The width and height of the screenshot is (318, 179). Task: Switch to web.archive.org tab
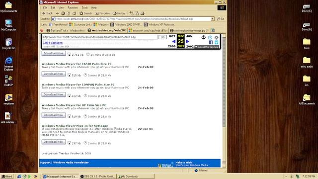[x=107, y=30]
